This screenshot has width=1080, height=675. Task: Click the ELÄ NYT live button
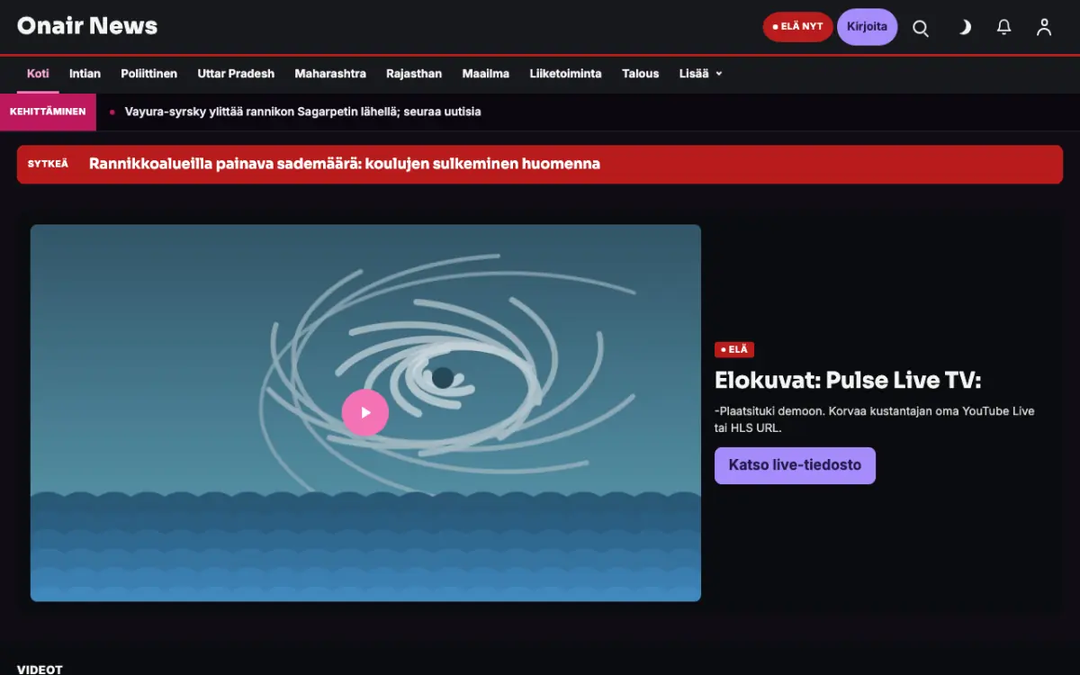click(797, 27)
